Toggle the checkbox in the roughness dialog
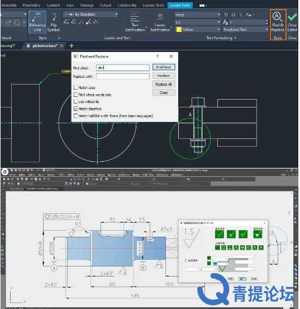This screenshot has width=300, height=309. [187, 260]
